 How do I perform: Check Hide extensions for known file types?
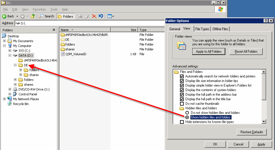coord(182,122)
